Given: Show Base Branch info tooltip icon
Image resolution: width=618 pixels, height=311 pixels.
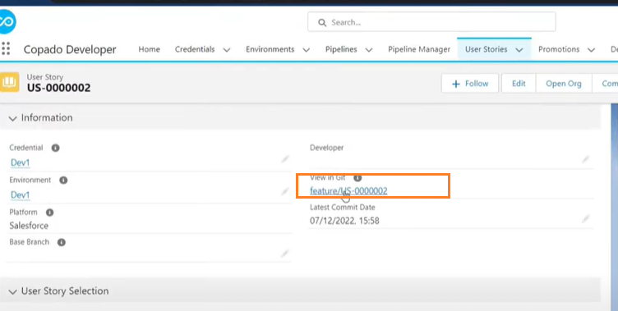Looking at the screenshot, I should (62, 243).
